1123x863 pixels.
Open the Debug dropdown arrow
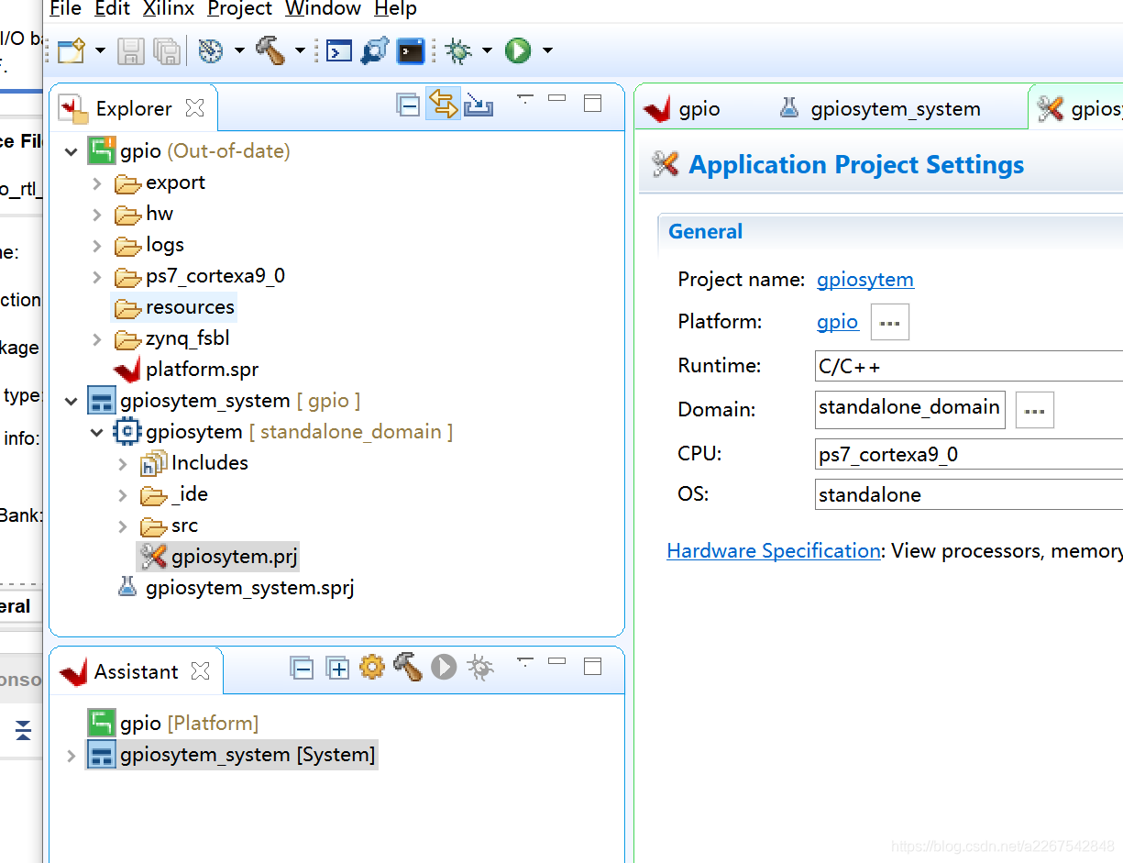pyautogui.click(x=487, y=50)
